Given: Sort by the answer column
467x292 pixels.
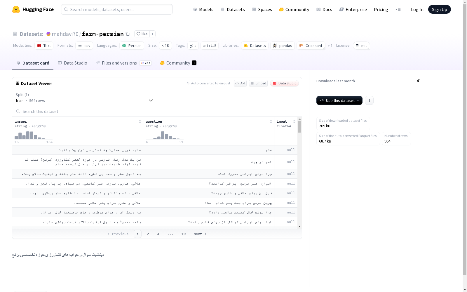Looking at the screenshot, I should pos(140,121).
